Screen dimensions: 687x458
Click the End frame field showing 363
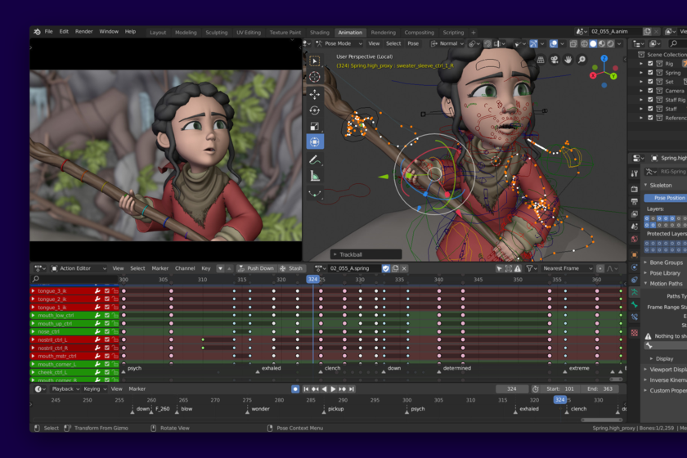click(604, 389)
